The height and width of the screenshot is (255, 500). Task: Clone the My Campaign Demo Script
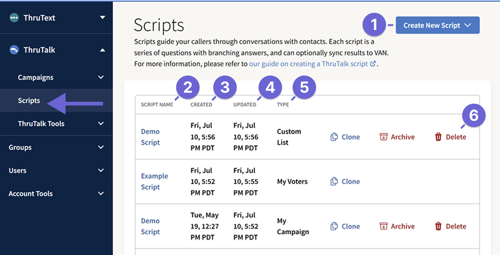pyautogui.click(x=345, y=226)
